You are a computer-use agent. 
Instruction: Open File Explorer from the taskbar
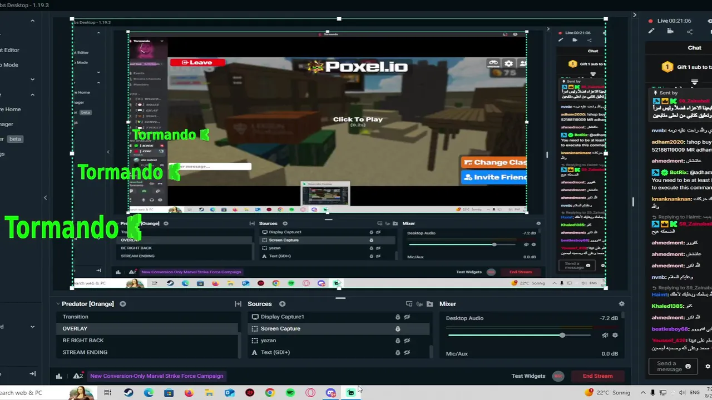click(209, 393)
